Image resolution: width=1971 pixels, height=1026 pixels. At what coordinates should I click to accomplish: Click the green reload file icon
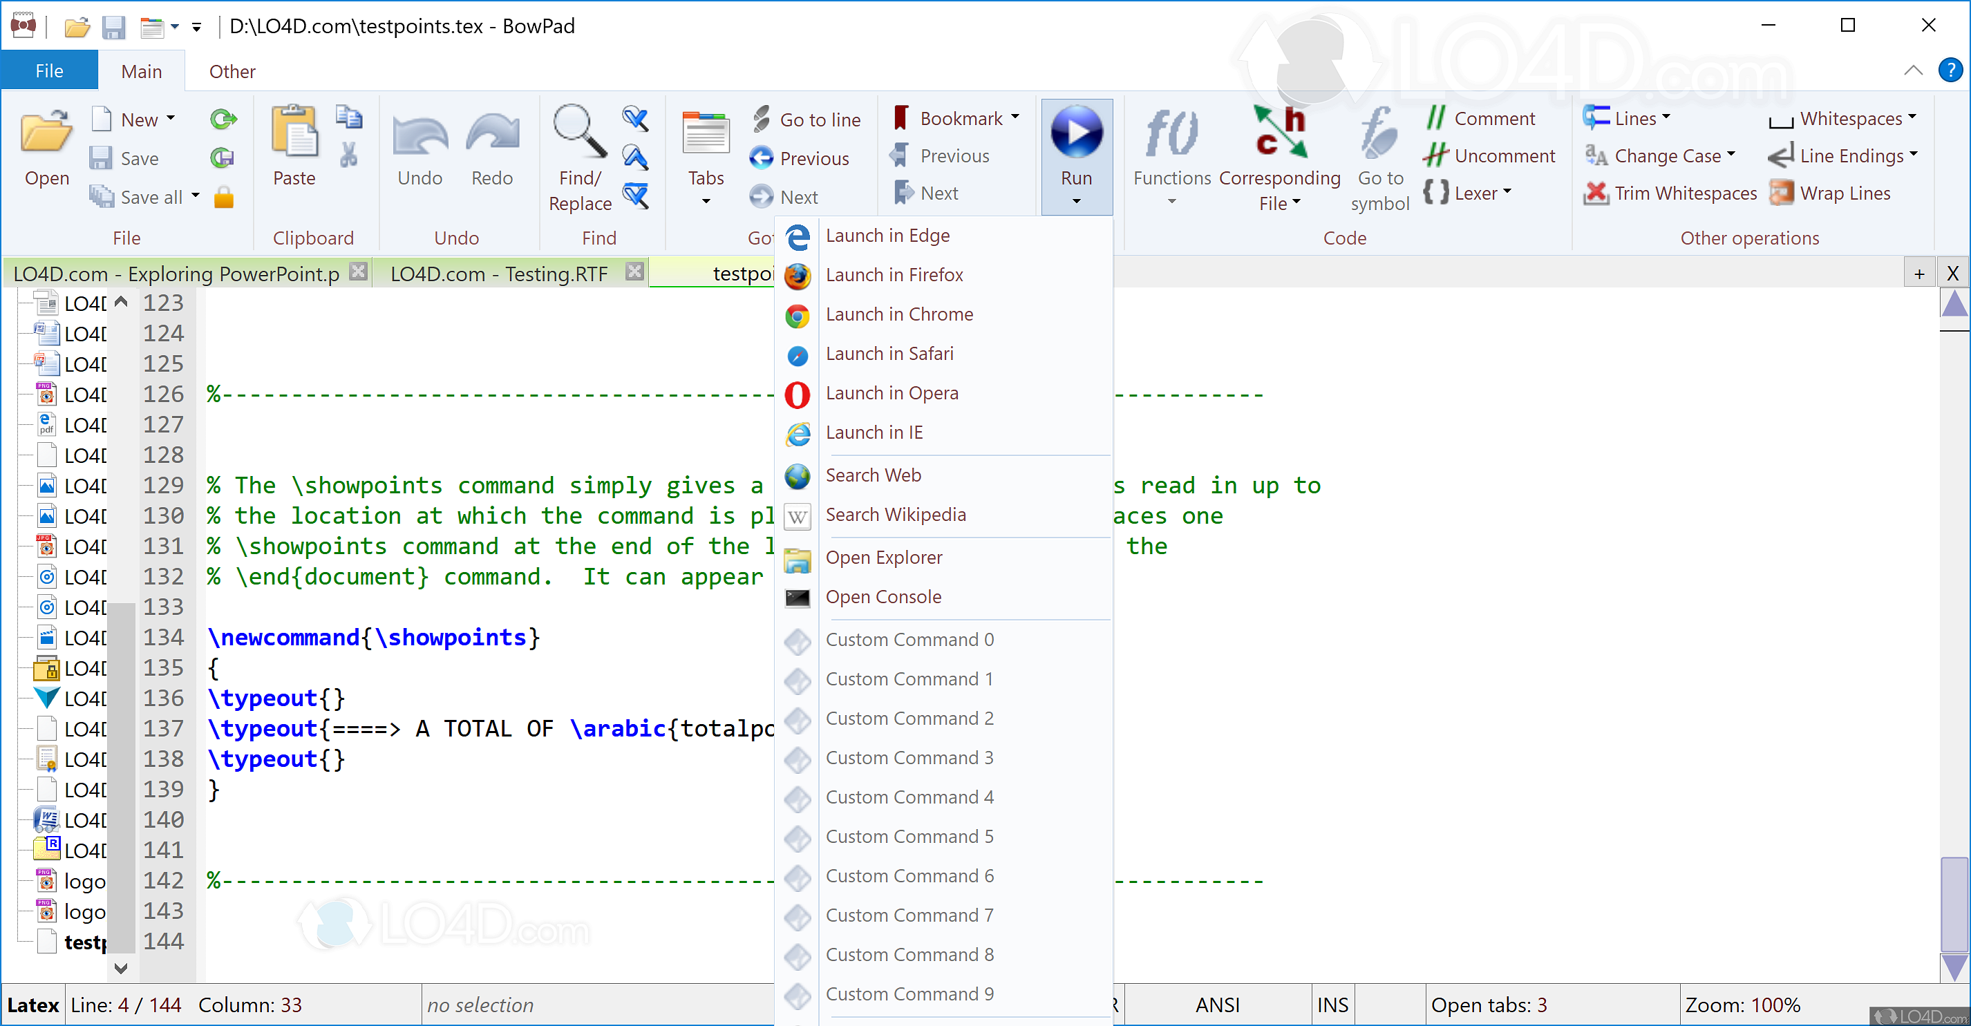click(x=223, y=119)
